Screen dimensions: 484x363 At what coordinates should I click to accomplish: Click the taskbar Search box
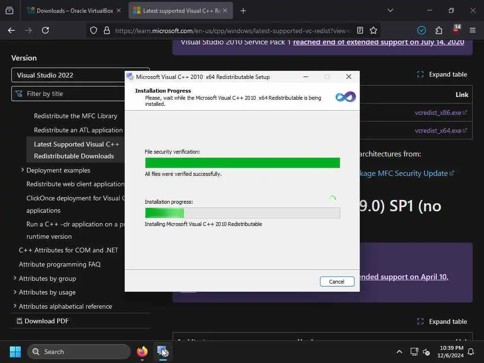[x=79, y=352]
